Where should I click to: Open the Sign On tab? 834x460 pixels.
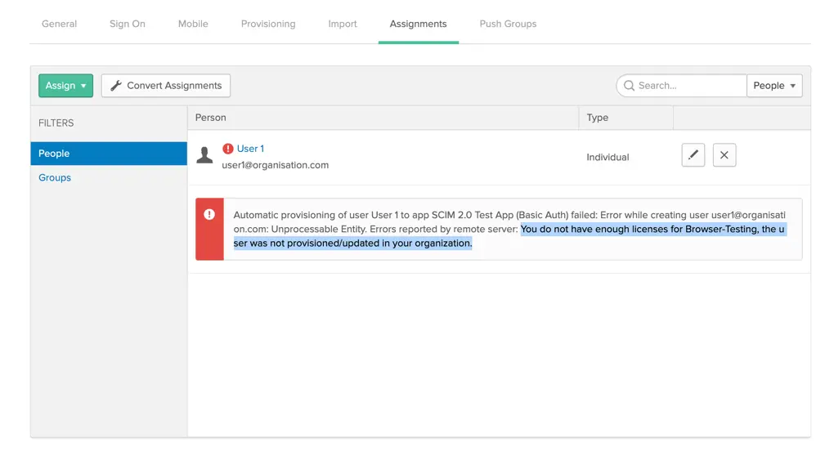pos(128,24)
